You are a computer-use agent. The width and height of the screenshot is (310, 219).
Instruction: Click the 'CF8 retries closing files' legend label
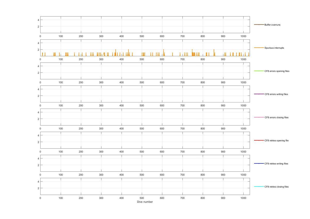[x=276, y=187]
